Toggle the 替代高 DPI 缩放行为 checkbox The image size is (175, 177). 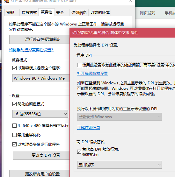79,152
